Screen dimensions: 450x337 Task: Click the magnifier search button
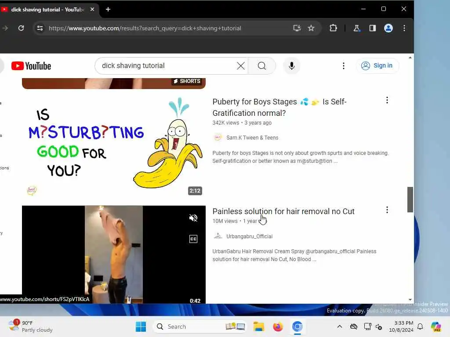tap(262, 66)
